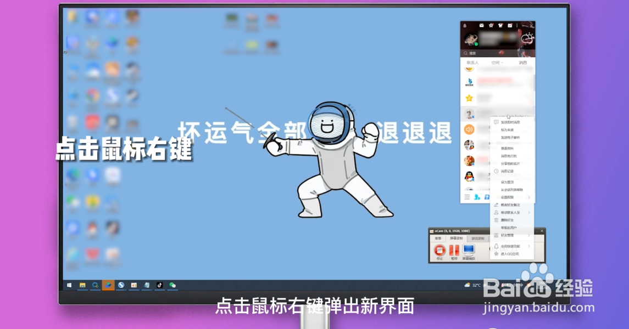
Task: Open the Sogou S icon in taskbar
Action: point(121,285)
